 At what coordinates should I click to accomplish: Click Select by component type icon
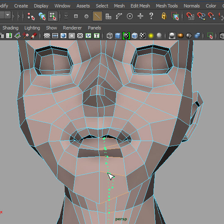[x=53, y=16]
